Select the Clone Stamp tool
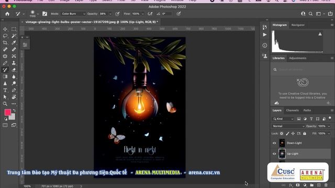The height and width of the screenshot is (188, 335). [x=14, y=63]
